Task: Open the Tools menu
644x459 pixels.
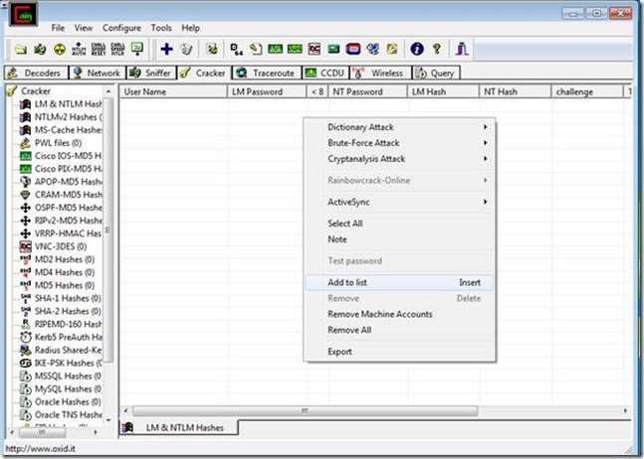Action: pyautogui.click(x=161, y=28)
